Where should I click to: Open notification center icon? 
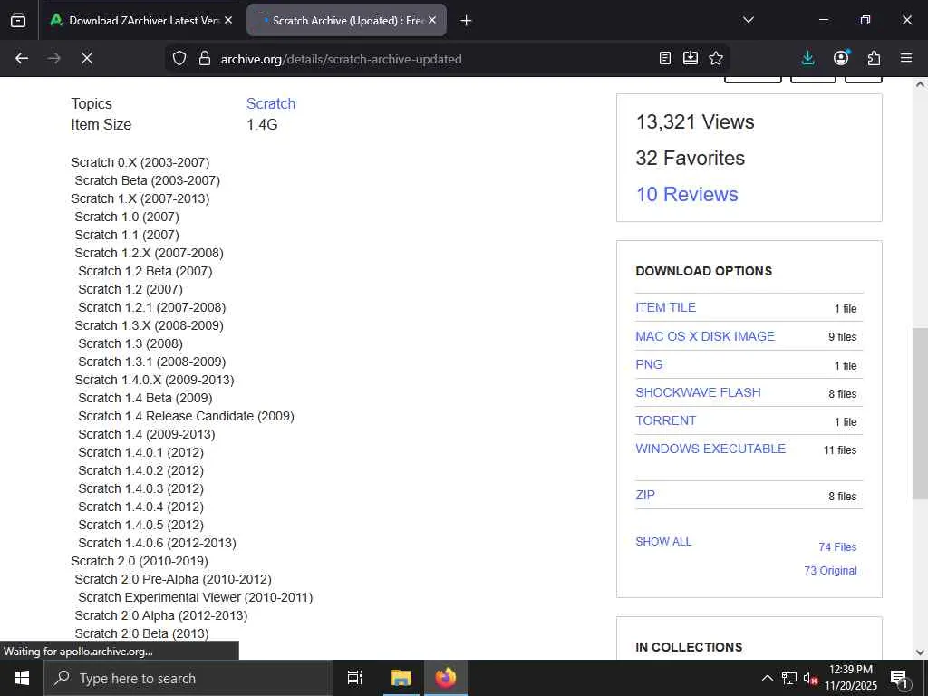click(899, 678)
